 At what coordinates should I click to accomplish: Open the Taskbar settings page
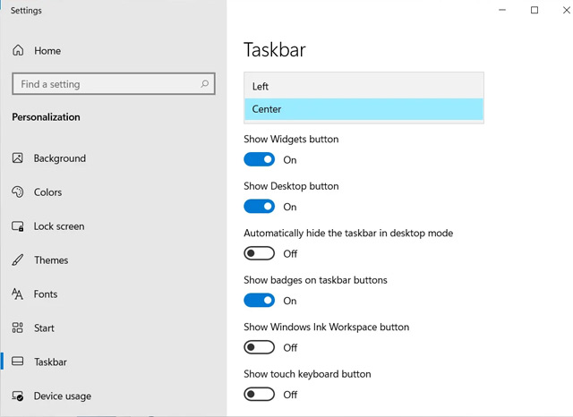pos(50,362)
